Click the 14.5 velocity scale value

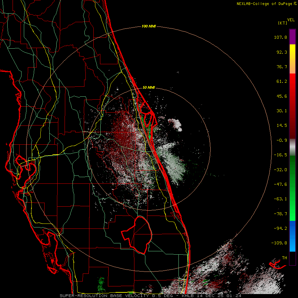pos(282,125)
